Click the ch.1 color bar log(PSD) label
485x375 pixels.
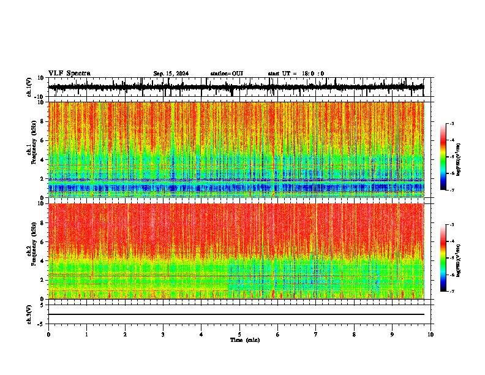tap(458, 160)
